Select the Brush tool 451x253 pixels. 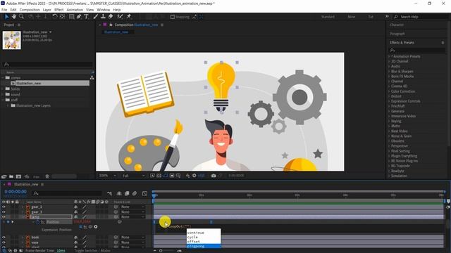[96, 17]
